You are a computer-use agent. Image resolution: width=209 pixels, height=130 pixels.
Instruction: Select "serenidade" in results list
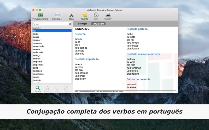(x=38, y=46)
